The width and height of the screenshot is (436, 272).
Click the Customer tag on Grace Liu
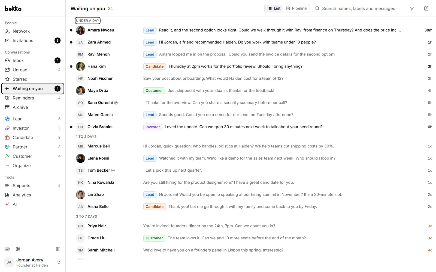tap(154, 238)
